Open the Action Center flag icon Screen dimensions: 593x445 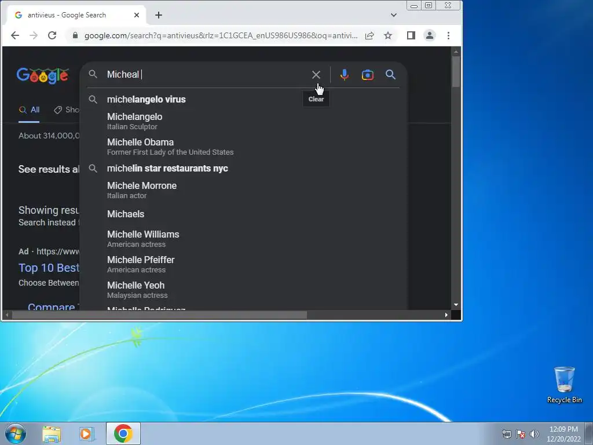point(521,434)
